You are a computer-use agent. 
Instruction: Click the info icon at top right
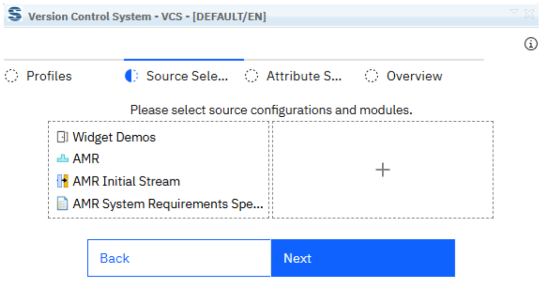tap(530, 44)
